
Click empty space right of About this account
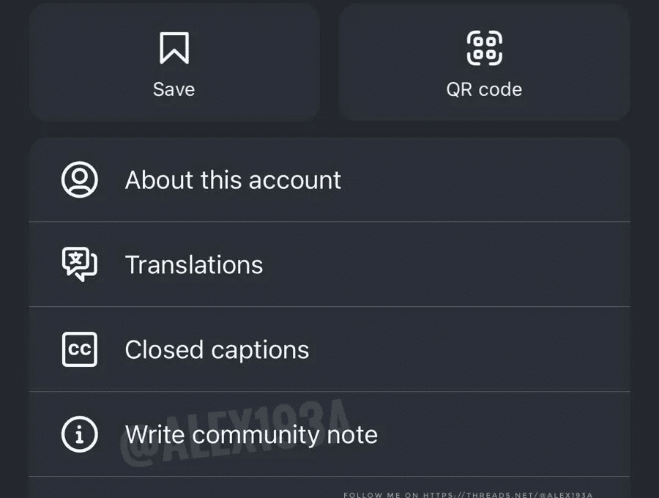pos(485,179)
